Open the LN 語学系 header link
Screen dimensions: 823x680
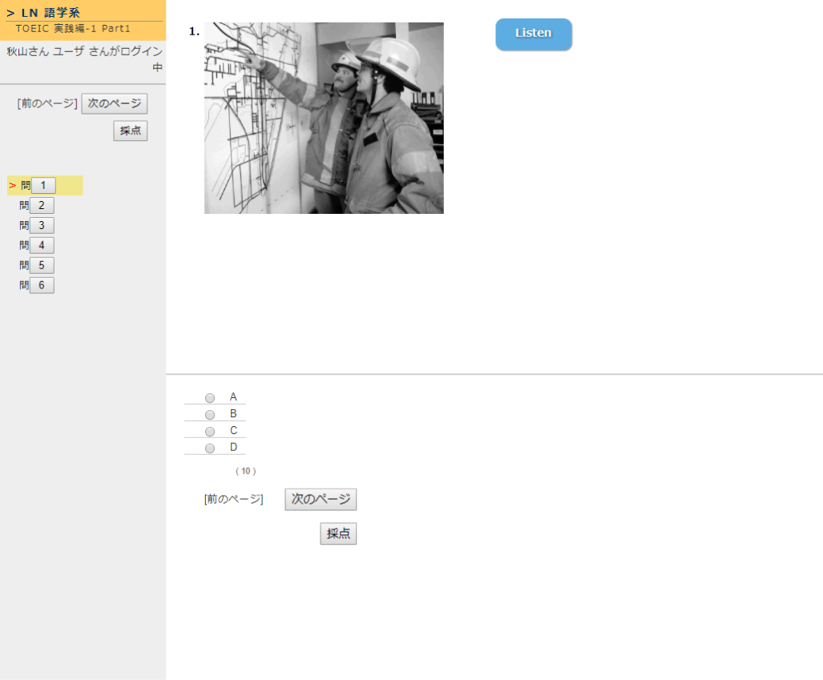click(x=50, y=13)
